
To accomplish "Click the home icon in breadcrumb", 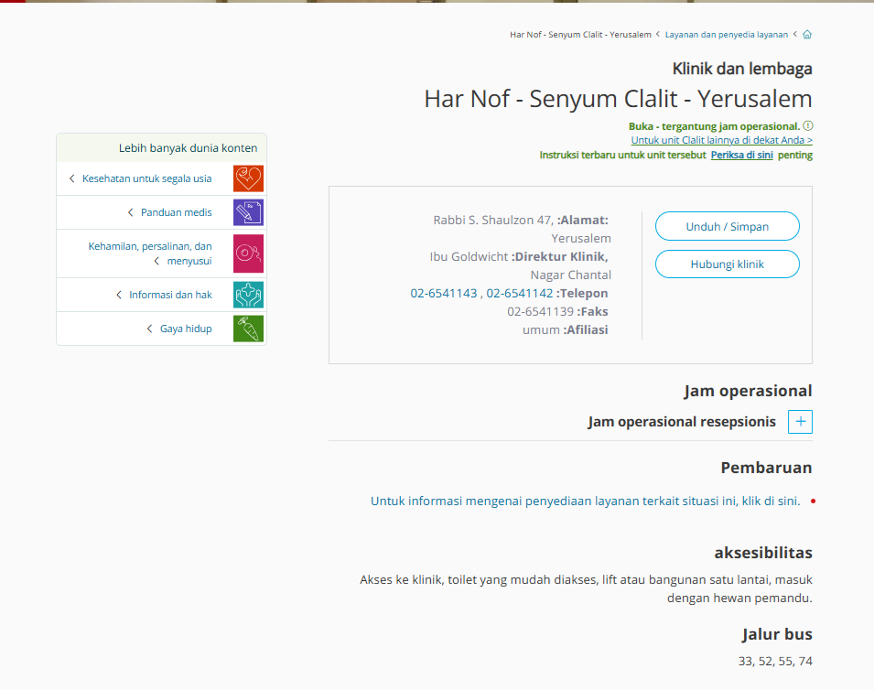I will click(x=806, y=35).
